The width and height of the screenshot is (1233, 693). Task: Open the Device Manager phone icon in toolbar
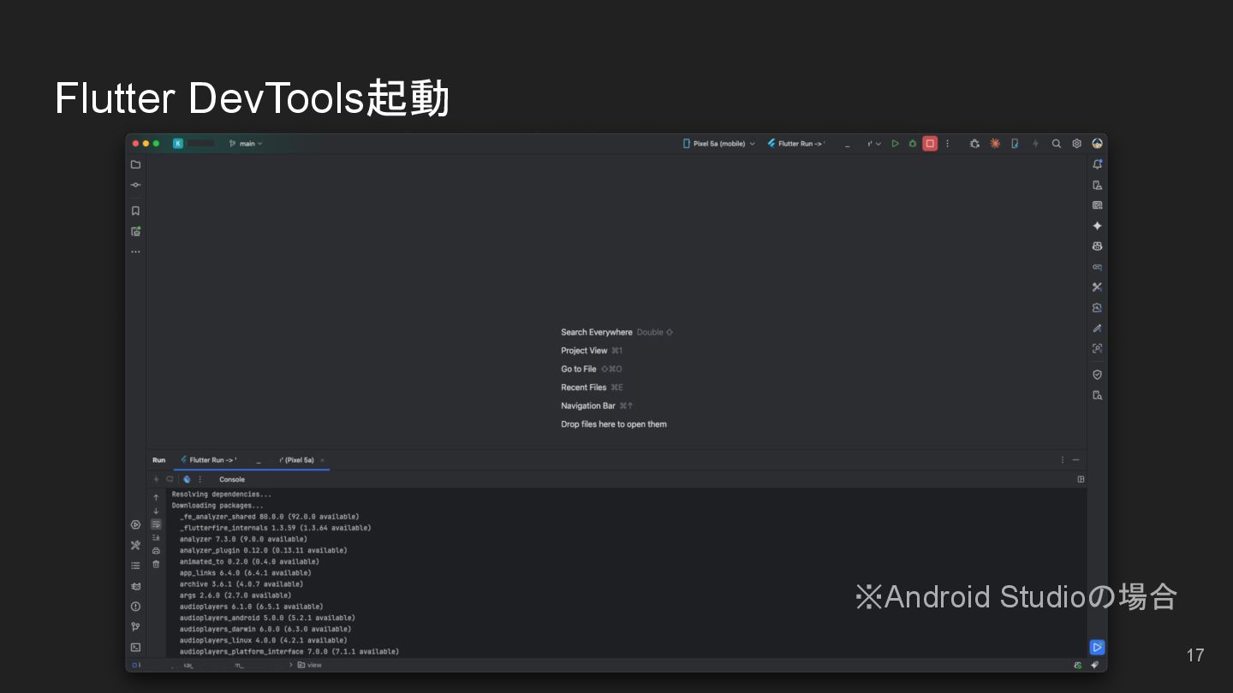[1015, 144]
